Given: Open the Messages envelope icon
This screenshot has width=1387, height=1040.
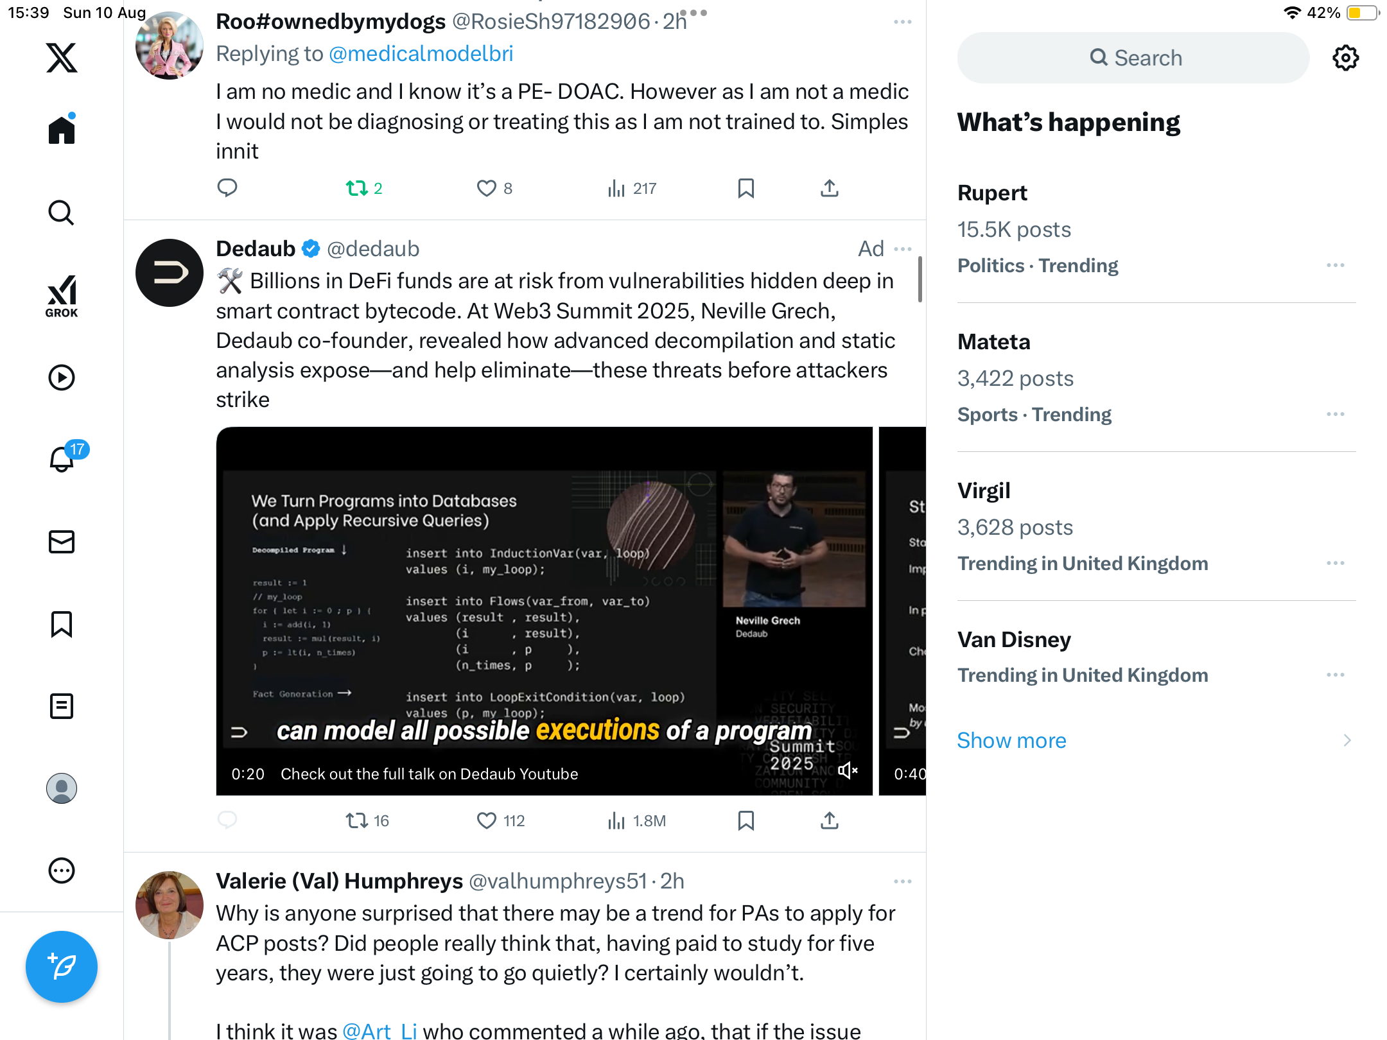Looking at the screenshot, I should [62, 542].
